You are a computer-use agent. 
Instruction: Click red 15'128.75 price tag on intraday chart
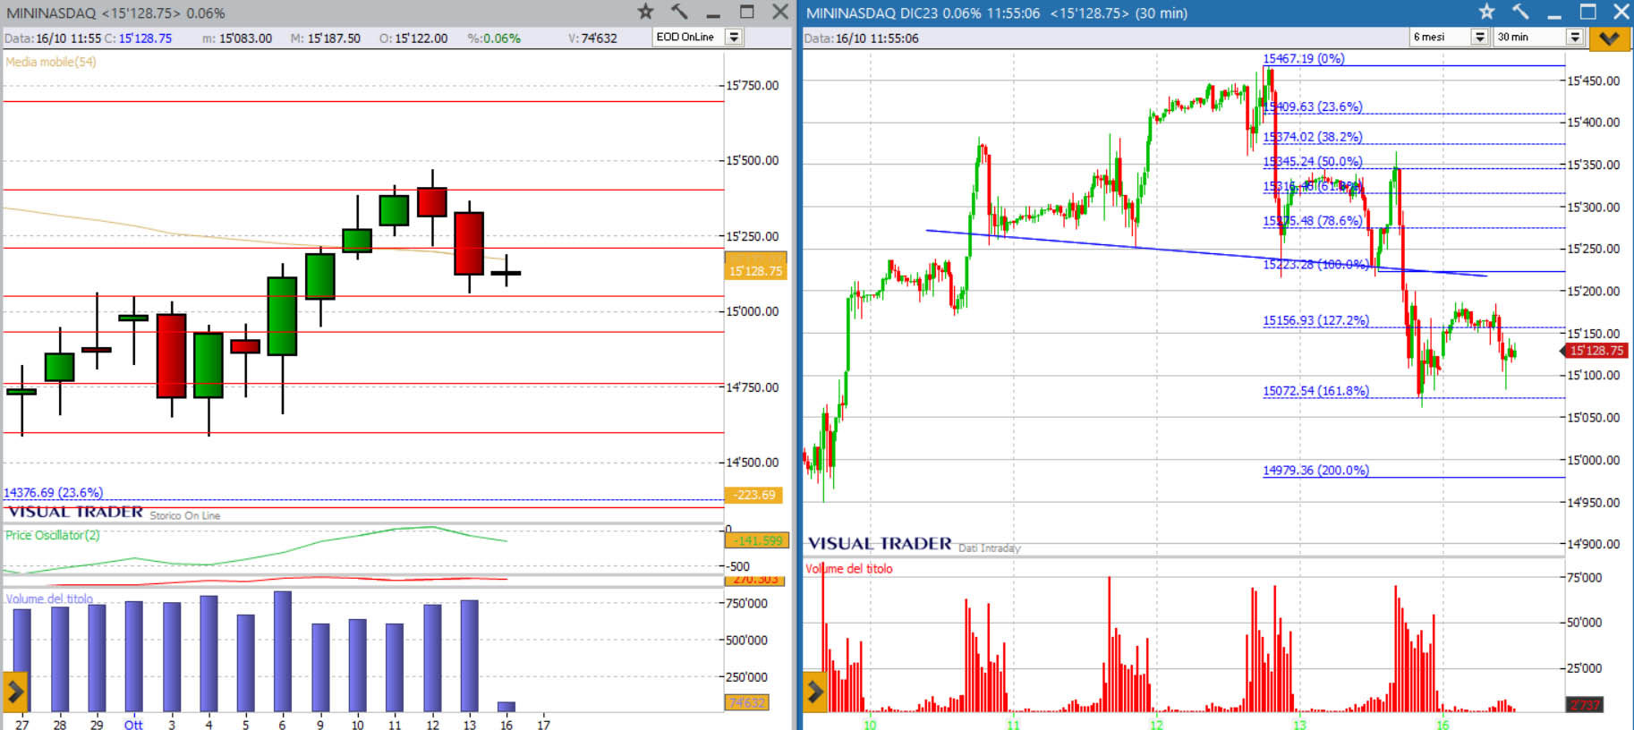point(1596,351)
